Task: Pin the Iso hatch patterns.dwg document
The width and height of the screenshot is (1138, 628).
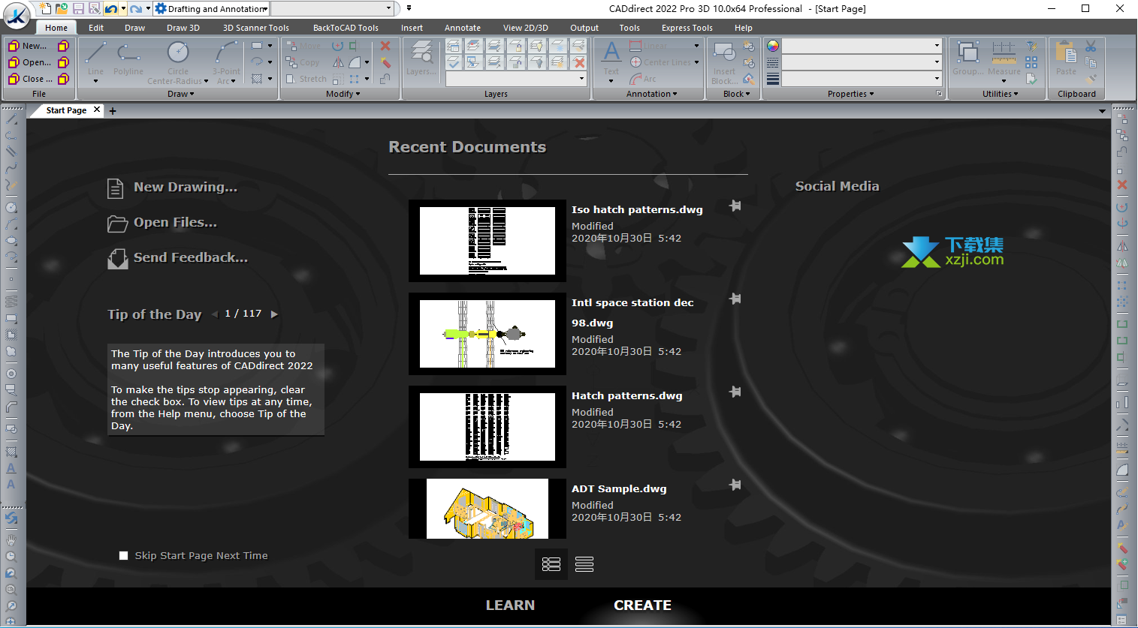Action: coord(735,206)
